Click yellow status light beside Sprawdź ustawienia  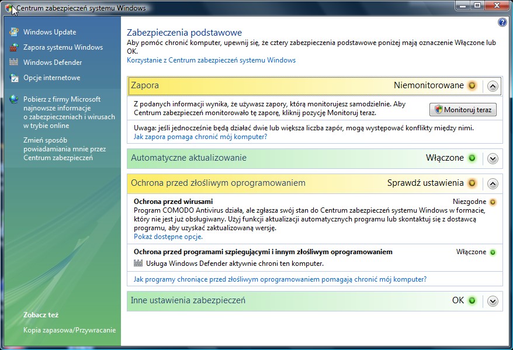(x=472, y=183)
